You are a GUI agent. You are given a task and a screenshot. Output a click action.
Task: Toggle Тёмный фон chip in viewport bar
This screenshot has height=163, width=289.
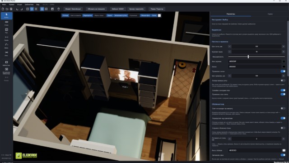point(145,15)
